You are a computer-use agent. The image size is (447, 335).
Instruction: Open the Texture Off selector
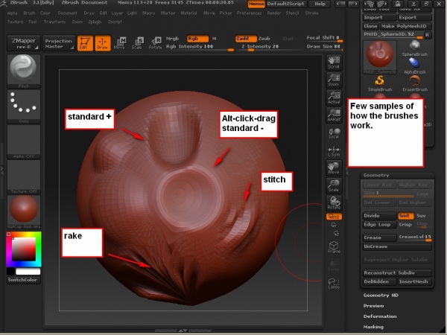[x=24, y=176]
